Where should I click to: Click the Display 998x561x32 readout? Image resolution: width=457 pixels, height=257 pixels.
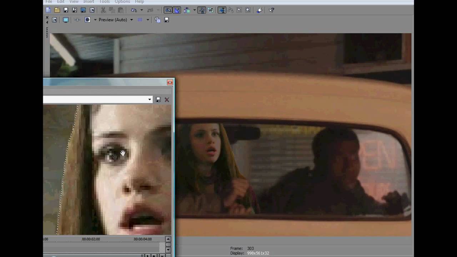click(250, 253)
